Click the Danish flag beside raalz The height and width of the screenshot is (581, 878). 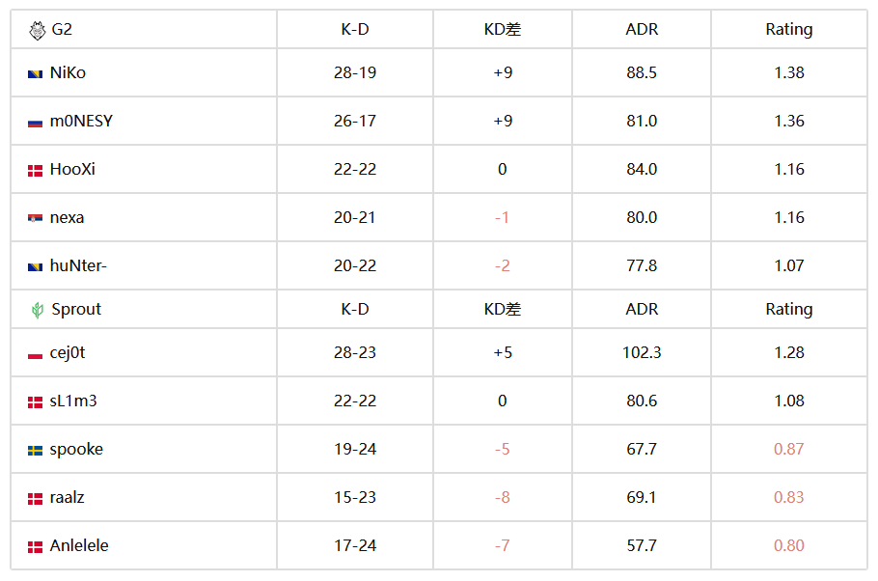pos(36,499)
